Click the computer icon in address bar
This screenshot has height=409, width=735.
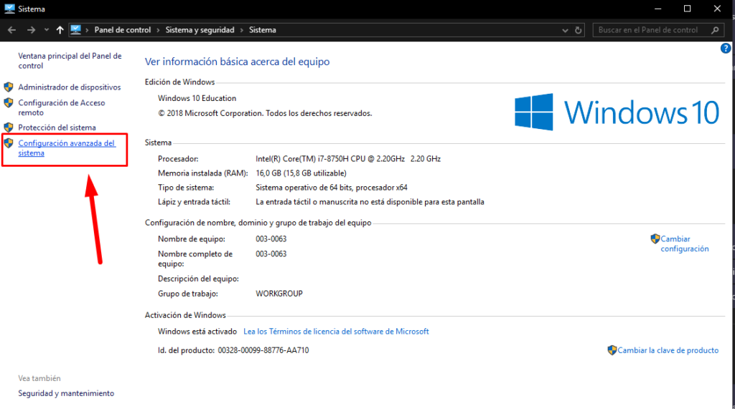75,30
